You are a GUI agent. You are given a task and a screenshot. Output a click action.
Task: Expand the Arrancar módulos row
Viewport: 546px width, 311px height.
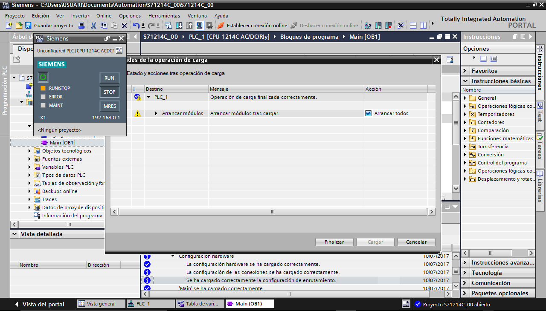click(157, 113)
